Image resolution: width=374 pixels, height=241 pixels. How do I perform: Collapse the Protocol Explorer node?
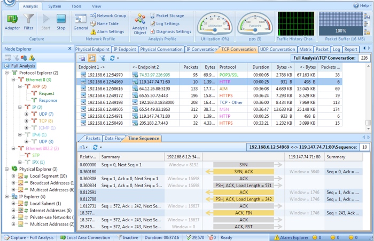click(7, 73)
